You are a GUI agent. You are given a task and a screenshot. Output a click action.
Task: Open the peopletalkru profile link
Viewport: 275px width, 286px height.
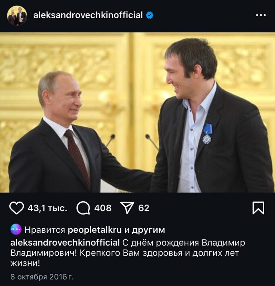(x=95, y=230)
